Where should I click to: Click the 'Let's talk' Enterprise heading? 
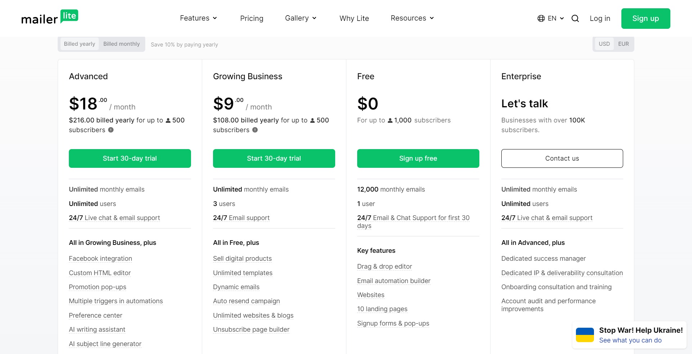(524, 104)
